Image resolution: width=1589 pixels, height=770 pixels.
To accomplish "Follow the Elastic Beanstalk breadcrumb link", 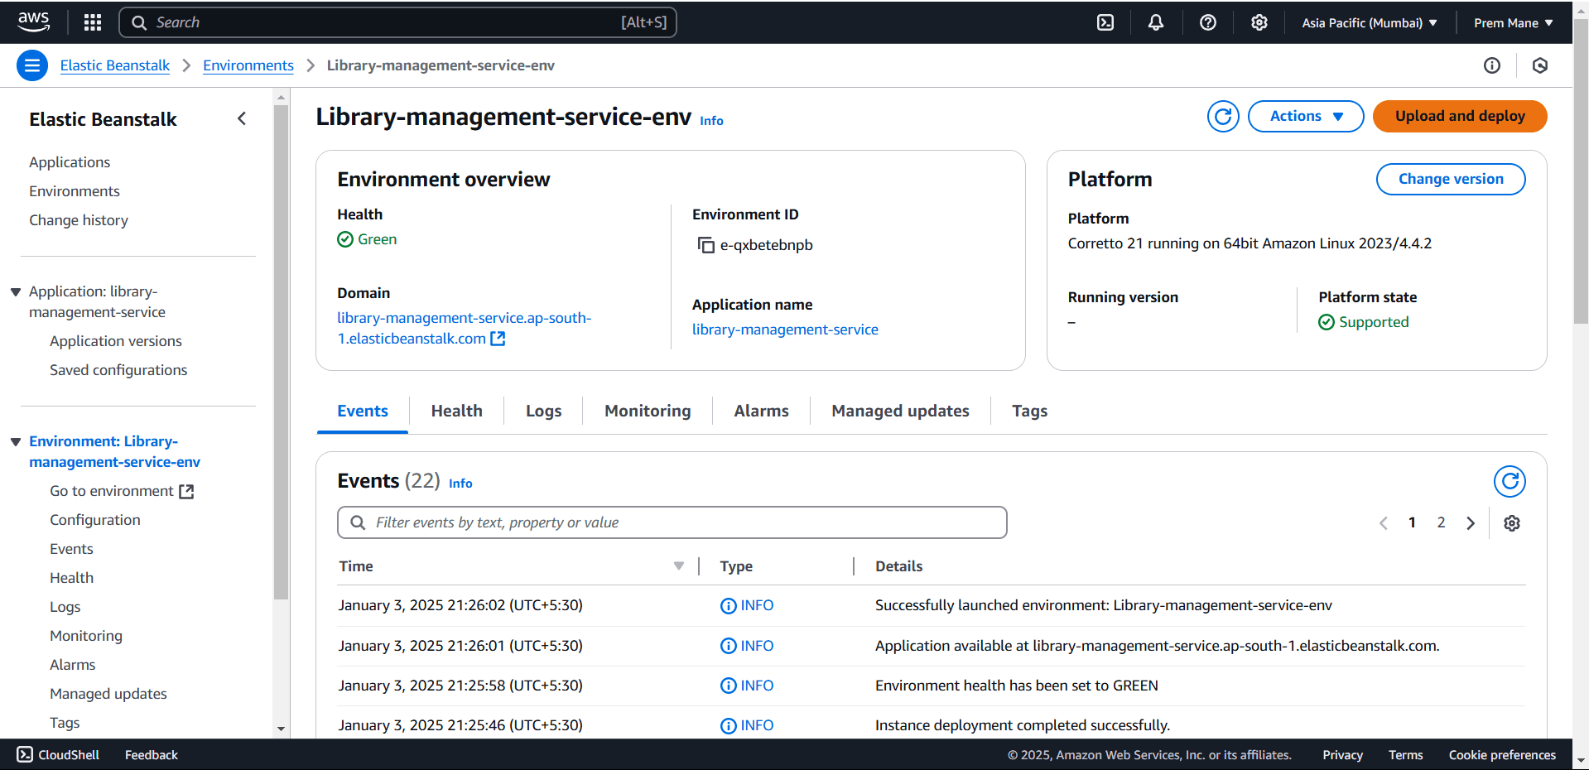I will 115,65.
